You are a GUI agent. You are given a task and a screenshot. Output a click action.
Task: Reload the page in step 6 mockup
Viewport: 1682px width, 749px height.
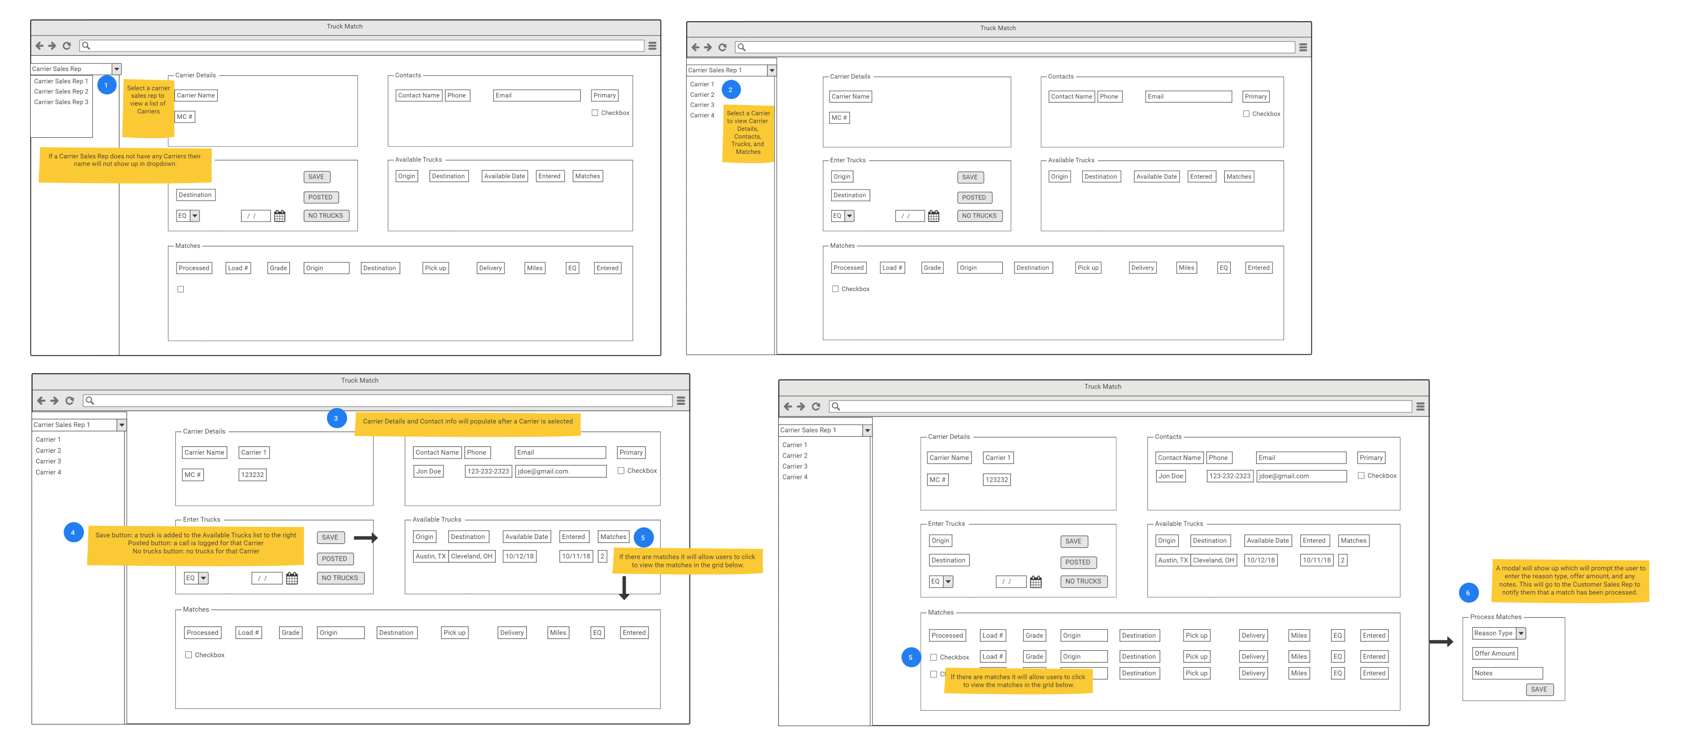click(x=816, y=406)
